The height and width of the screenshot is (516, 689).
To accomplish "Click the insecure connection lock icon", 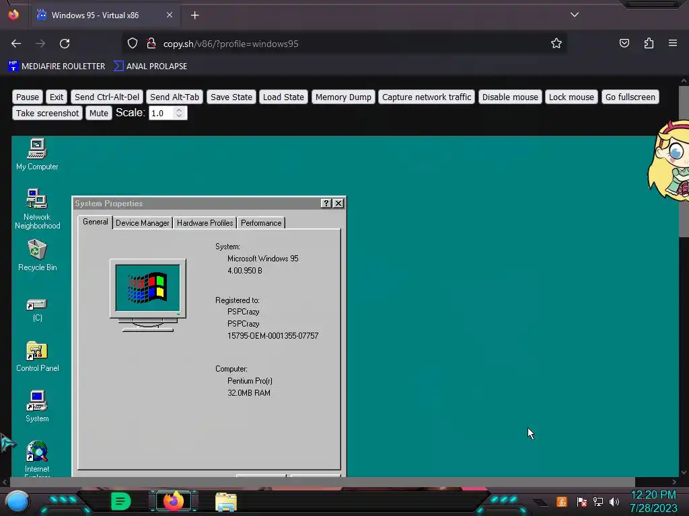I will click(151, 44).
